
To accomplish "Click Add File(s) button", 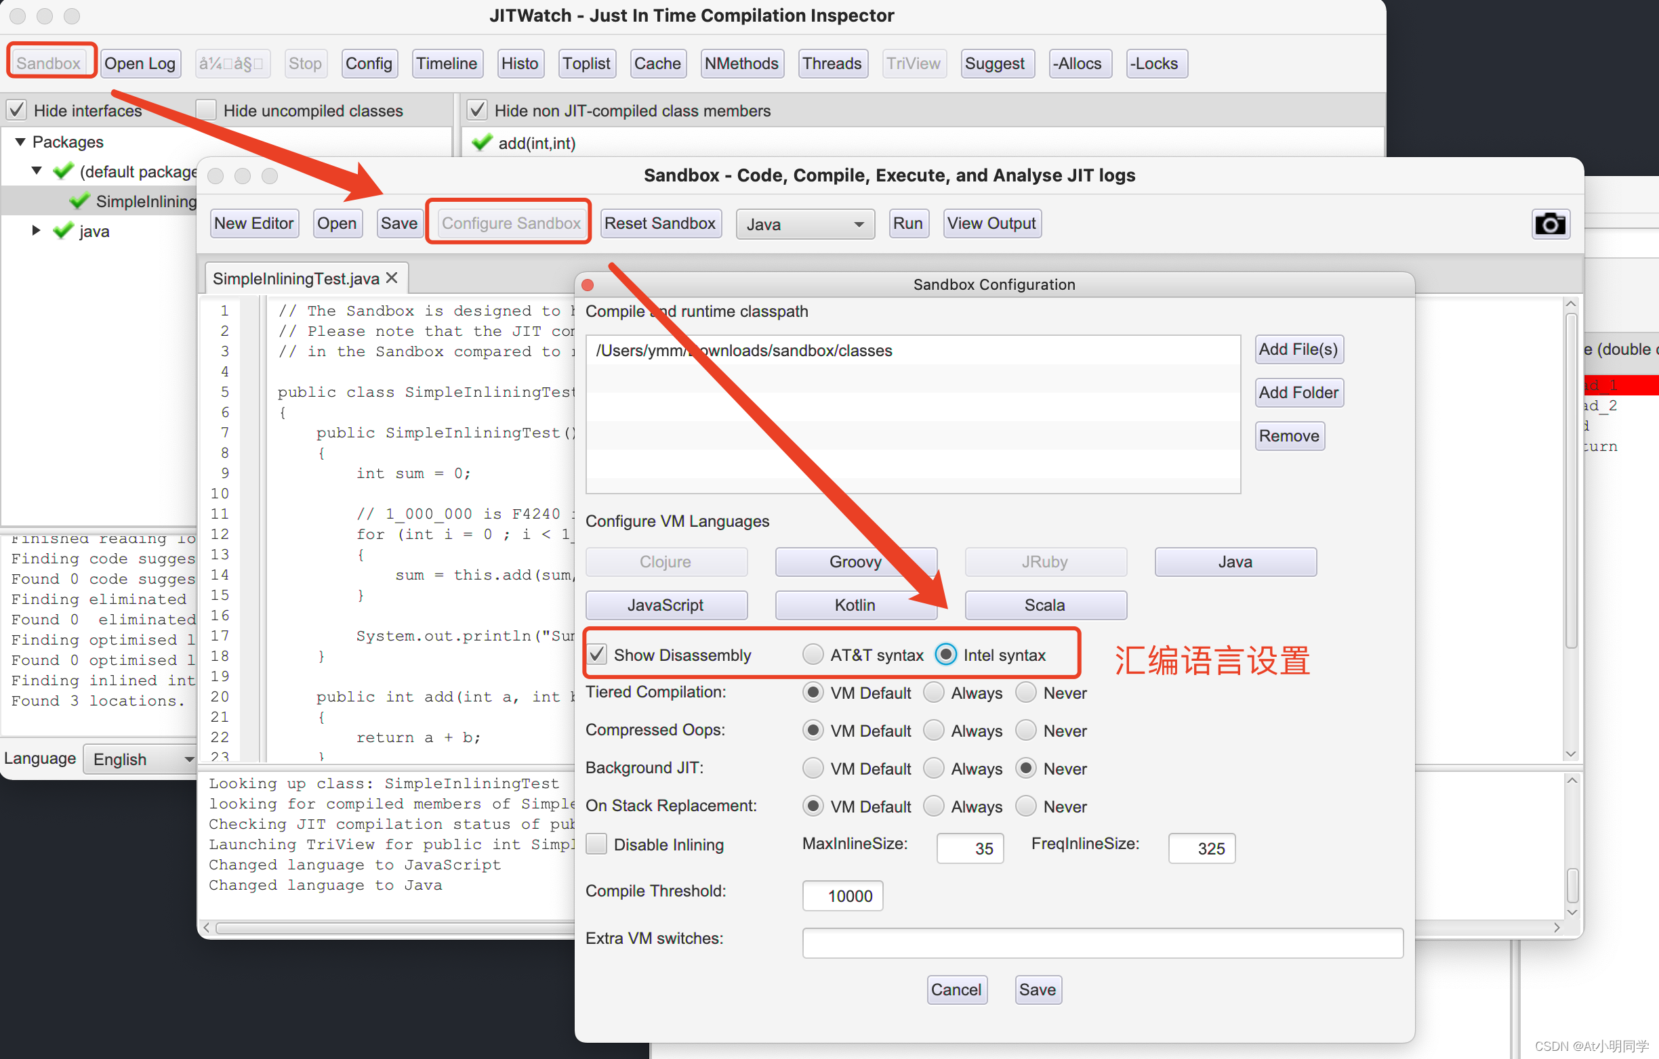I will tap(1298, 349).
